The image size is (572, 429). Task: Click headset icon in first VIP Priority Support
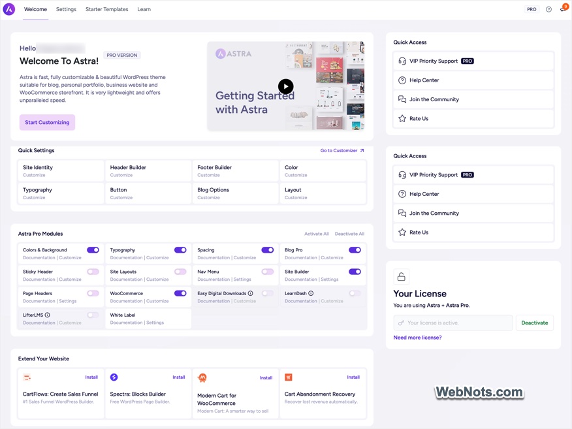click(x=402, y=61)
